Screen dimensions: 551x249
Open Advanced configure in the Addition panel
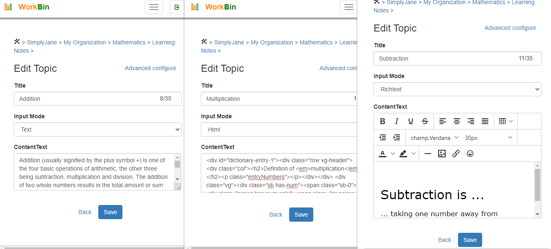tap(151, 68)
